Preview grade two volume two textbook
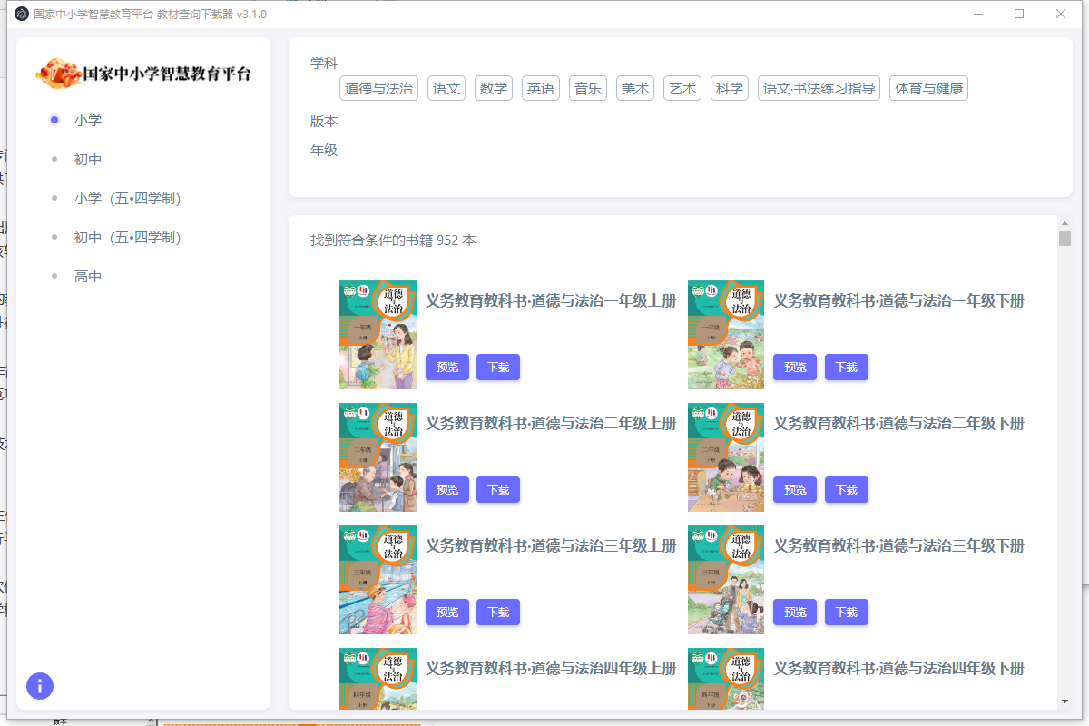 pos(794,490)
